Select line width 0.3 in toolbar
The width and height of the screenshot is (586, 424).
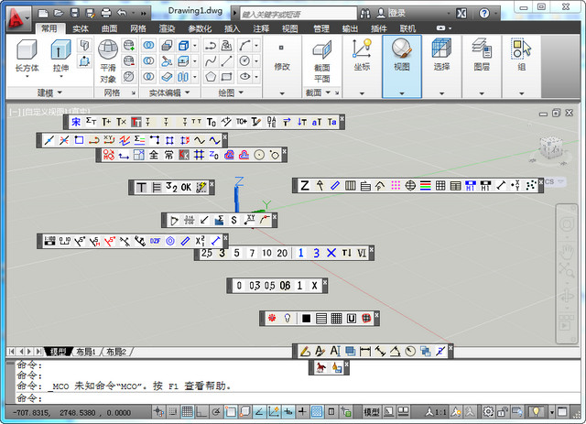click(x=255, y=286)
